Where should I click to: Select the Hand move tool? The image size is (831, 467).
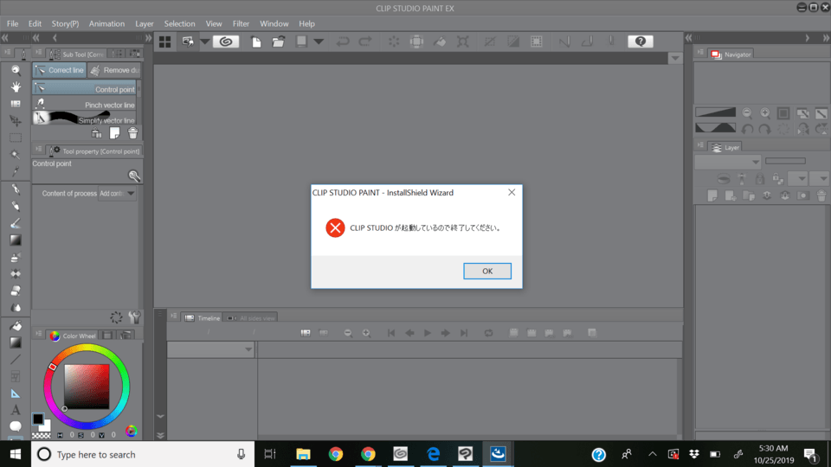16,86
